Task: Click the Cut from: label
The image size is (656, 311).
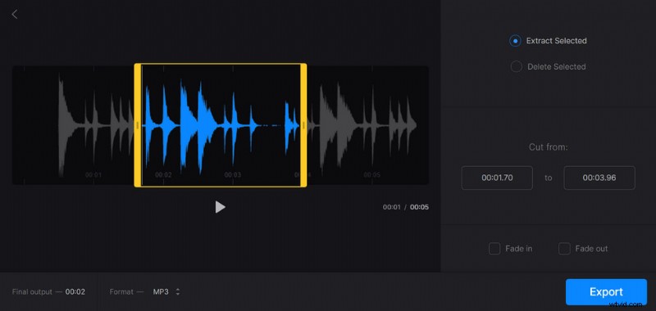Action: point(548,147)
